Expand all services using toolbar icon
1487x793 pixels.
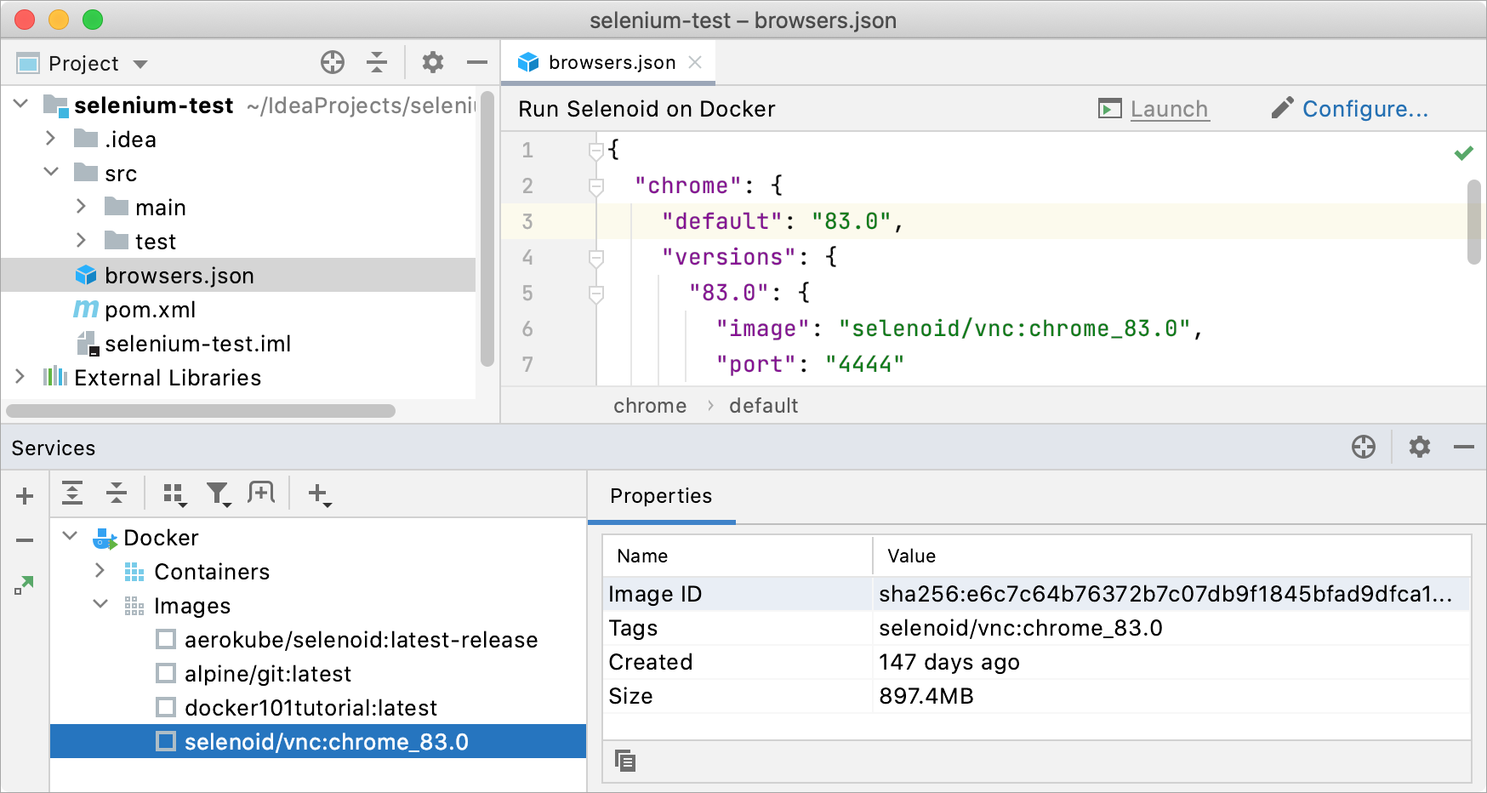[x=72, y=493]
